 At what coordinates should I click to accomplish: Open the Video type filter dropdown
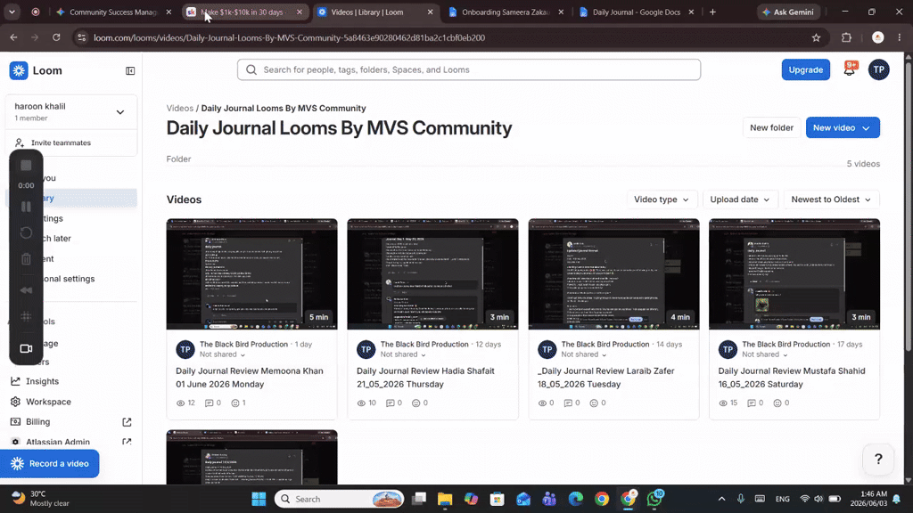662,199
